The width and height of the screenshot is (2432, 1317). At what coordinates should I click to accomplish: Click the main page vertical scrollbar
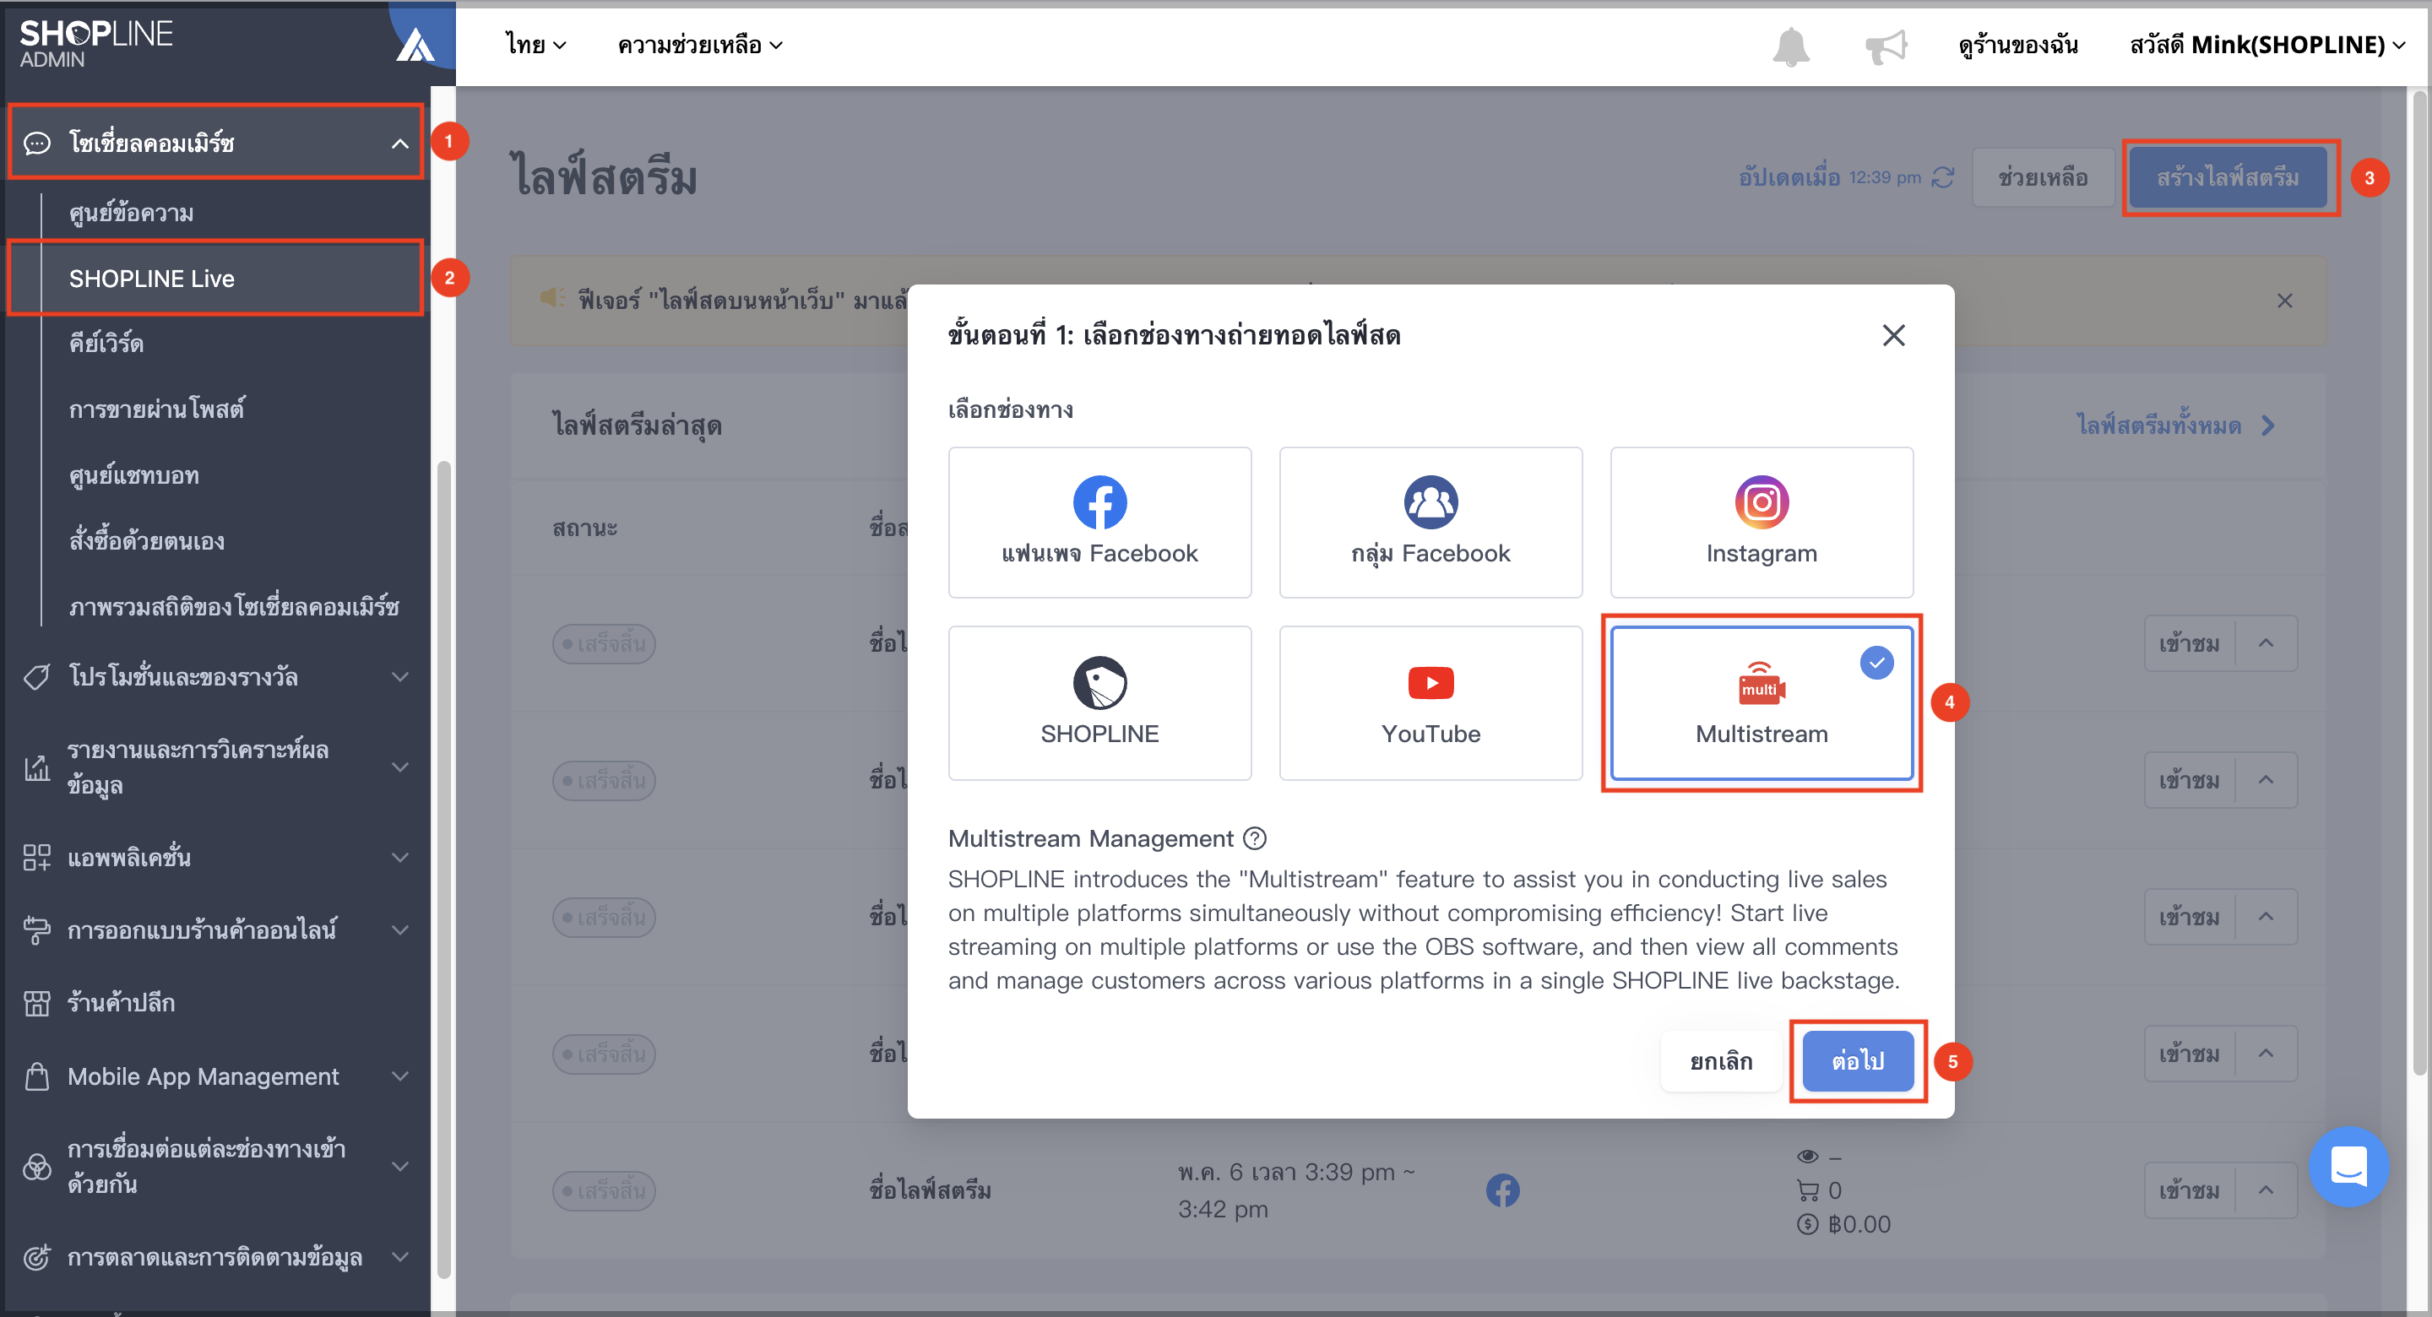click(2418, 582)
